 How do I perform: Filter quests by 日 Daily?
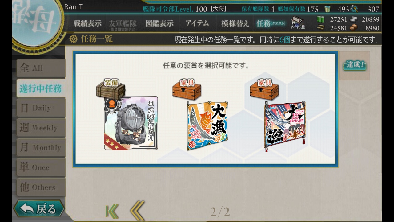41,108
